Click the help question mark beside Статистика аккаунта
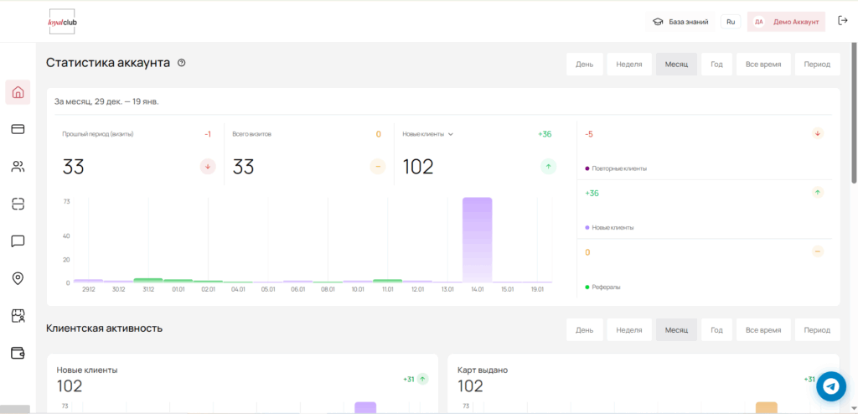 coord(182,63)
